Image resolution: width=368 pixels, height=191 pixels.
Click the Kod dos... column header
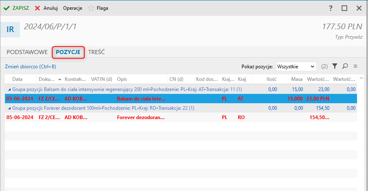[207, 79]
